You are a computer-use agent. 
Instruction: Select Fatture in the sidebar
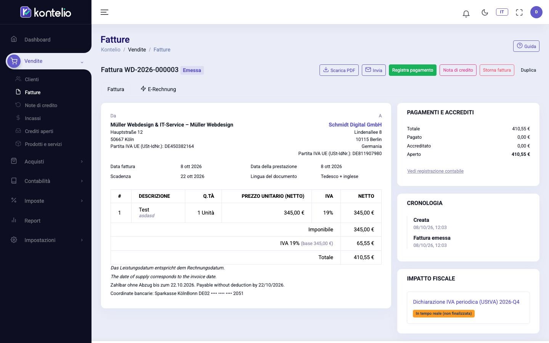(32, 92)
